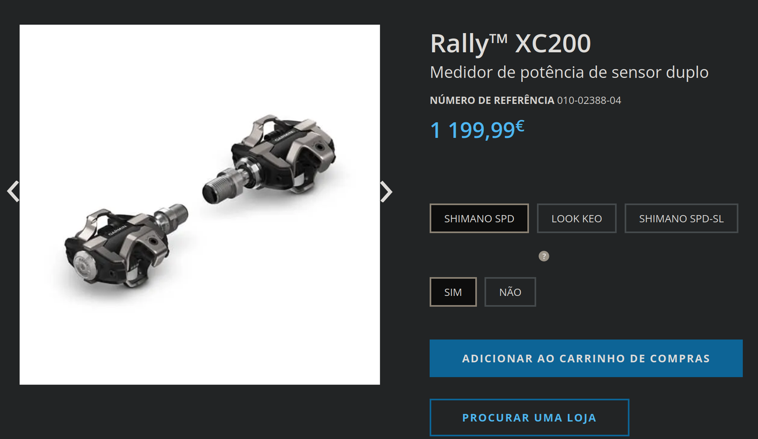Open Procurar uma loja store finder
This screenshot has width=758, height=439.
coord(529,418)
